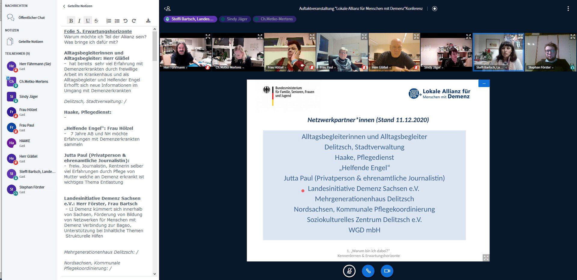Go back using Geteilte Notizen link
Image resolution: width=577 pixels, height=280 pixels.
click(78, 6)
